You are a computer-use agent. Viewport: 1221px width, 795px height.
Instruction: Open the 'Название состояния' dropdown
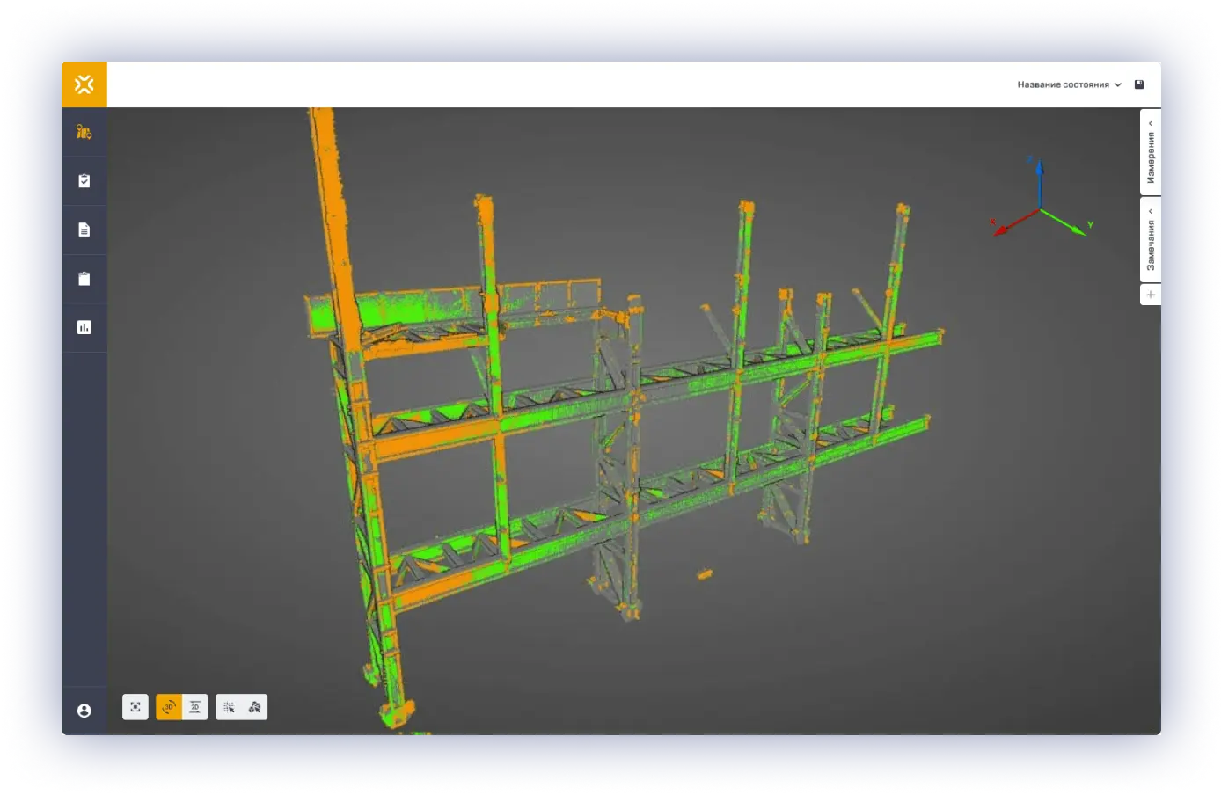pos(1069,85)
